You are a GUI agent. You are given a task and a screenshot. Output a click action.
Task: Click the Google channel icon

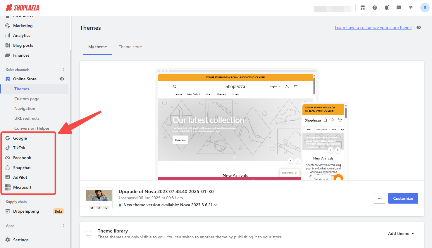click(x=8, y=138)
